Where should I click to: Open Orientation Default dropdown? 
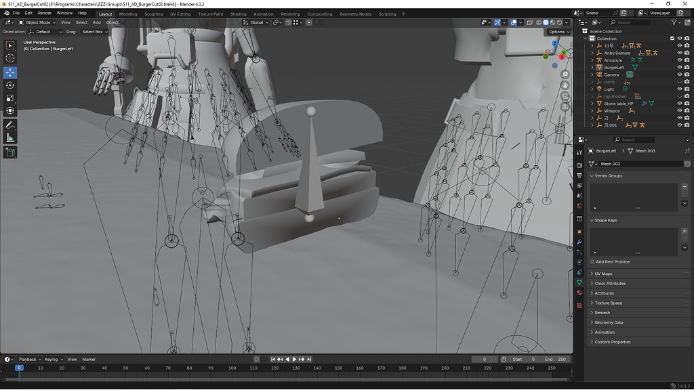45,32
